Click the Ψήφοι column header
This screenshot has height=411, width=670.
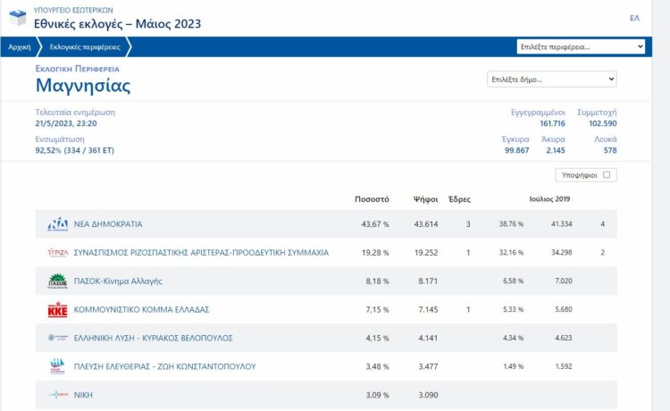coord(425,199)
